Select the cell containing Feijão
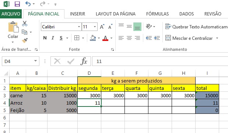The height and width of the screenshot is (133, 228). click(18, 110)
